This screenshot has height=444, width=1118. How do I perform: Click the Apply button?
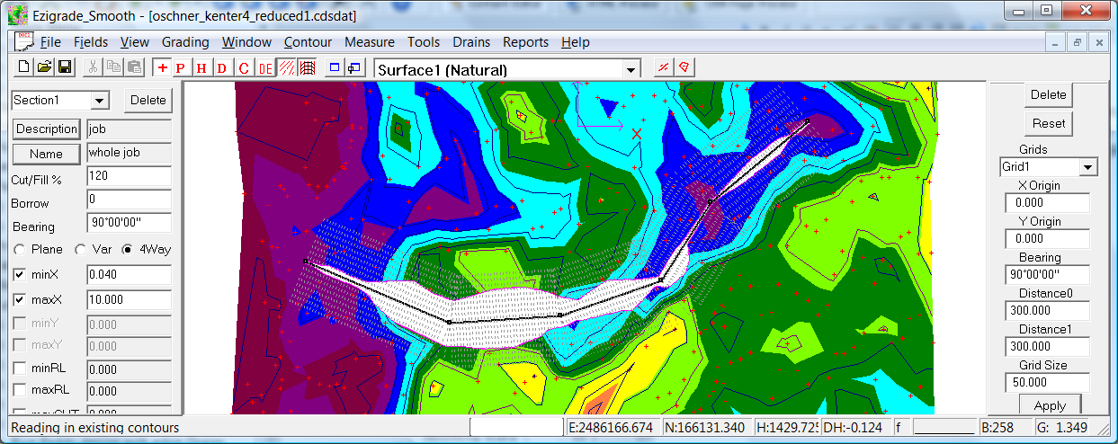click(x=1049, y=405)
